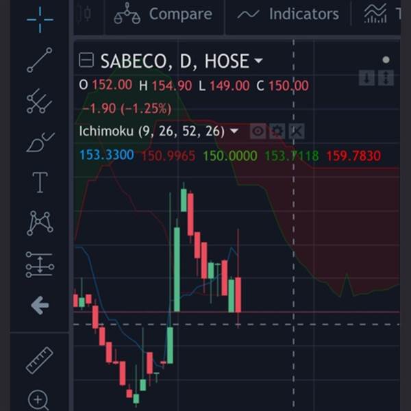
Task: Click the green 150.0000 Ichimoku value
Action: click(x=230, y=155)
